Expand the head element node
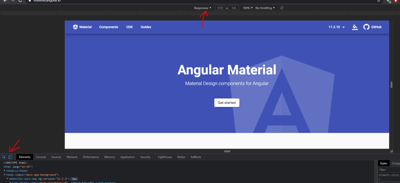Viewport: 400px width, 183px height. pos(5,171)
